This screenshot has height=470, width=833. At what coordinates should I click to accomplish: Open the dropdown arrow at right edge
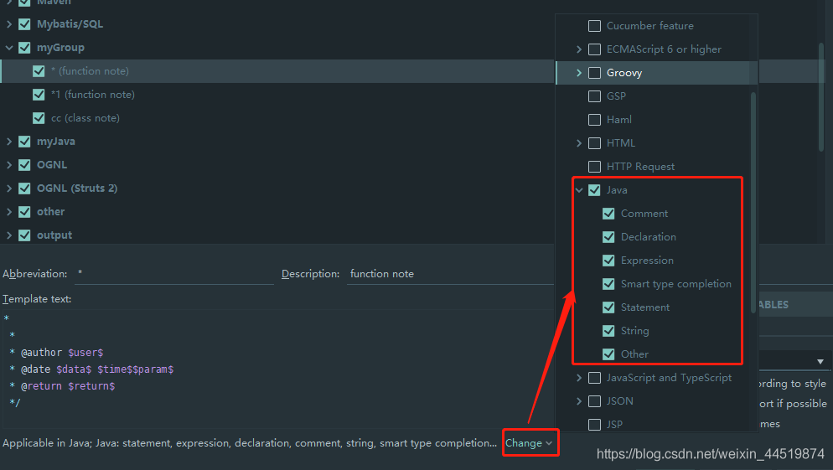pyautogui.click(x=820, y=362)
